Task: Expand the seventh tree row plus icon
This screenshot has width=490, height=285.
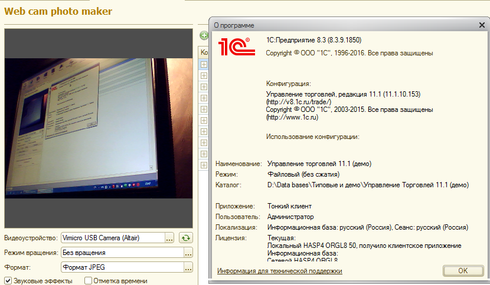Action: pos(204,131)
